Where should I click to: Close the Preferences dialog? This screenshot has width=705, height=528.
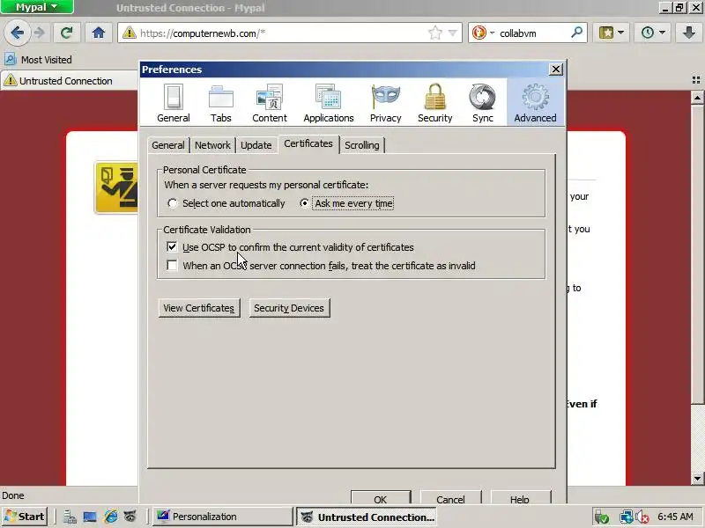pyautogui.click(x=556, y=70)
